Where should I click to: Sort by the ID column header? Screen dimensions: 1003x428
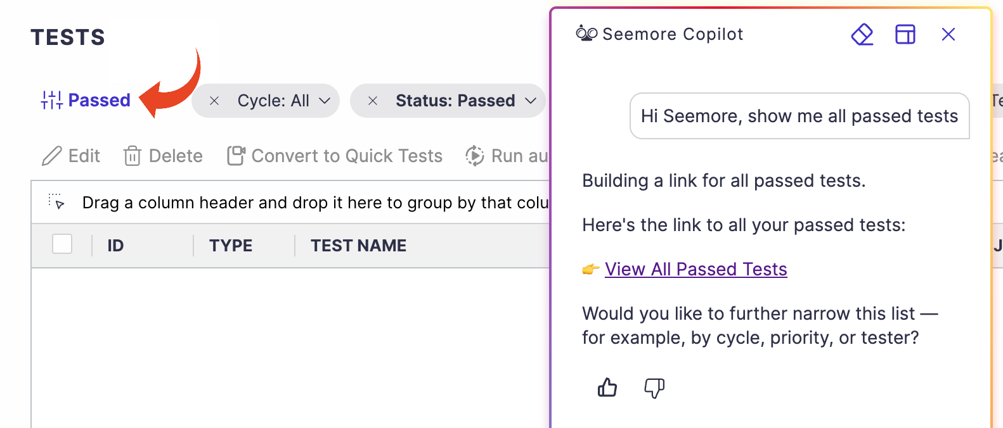115,246
